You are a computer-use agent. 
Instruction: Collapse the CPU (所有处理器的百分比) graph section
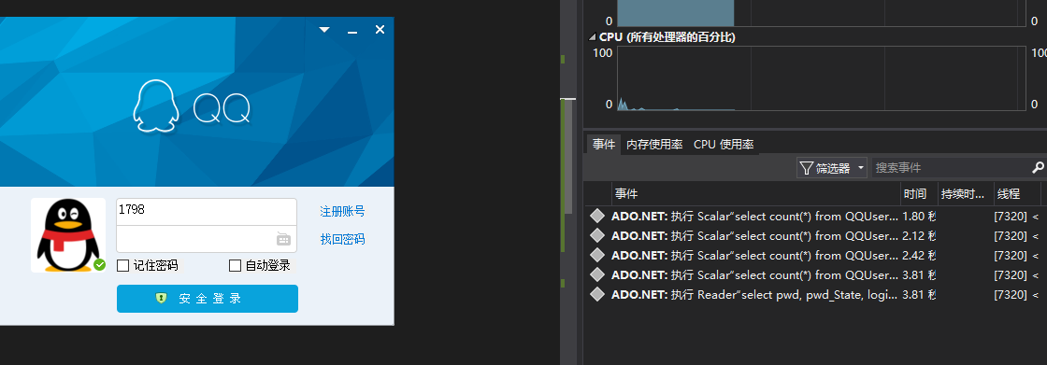(x=592, y=38)
